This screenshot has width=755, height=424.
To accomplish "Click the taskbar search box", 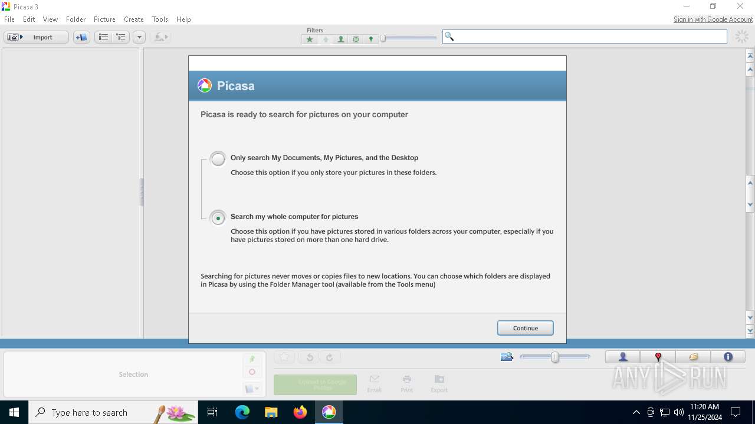I will point(113,412).
